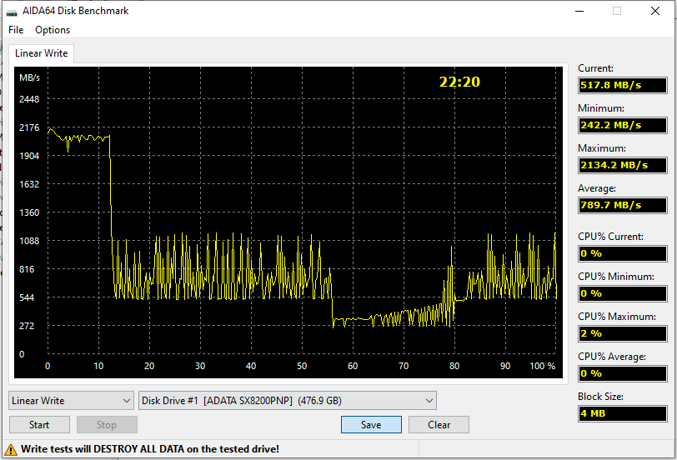The width and height of the screenshot is (677, 460).
Task: Close the AIDA64 Disk Benchmark window
Action: click(655, 11)
